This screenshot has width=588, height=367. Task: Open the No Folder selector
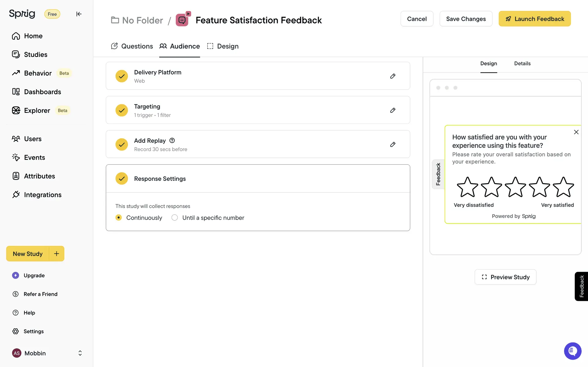click(137, 20)
